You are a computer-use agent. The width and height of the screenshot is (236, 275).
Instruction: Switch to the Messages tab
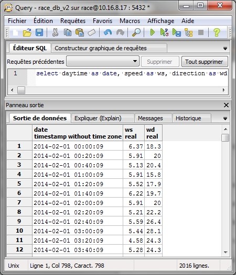point(151,118)
